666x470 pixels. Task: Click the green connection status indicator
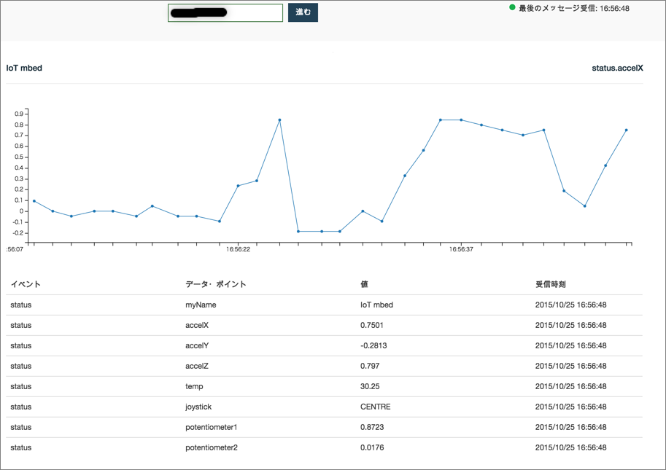(x=512, y=7)
